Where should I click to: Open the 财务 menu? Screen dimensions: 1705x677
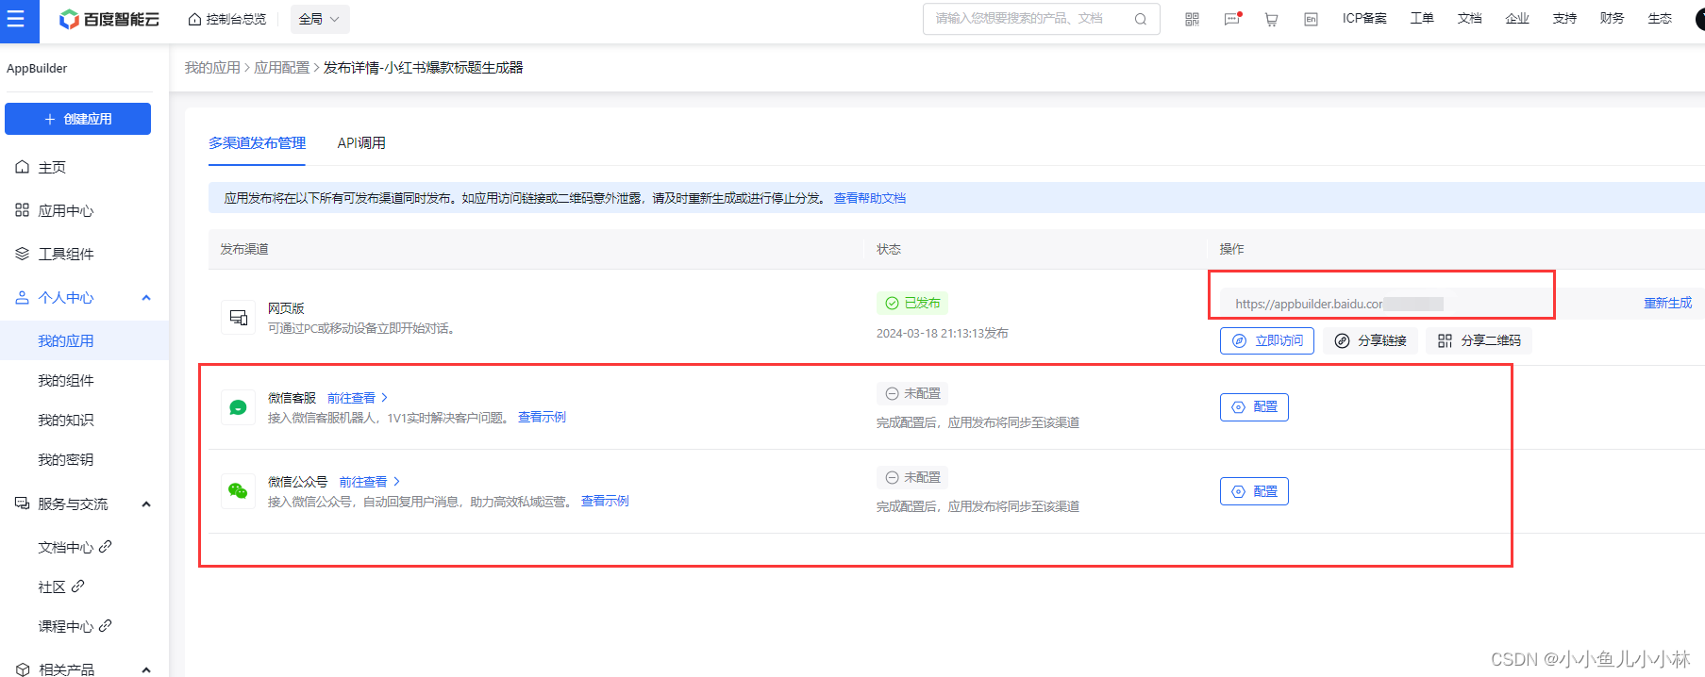coord(1613,18)
